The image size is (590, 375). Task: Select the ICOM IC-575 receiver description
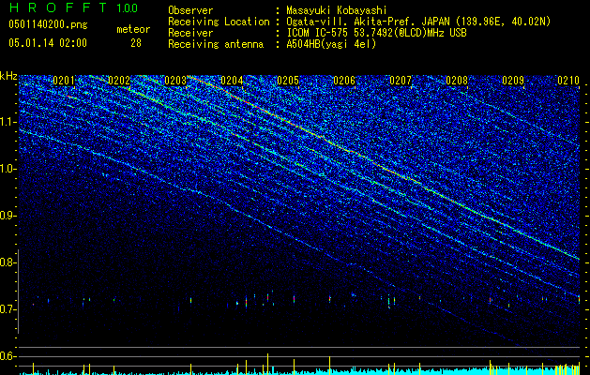377,33
